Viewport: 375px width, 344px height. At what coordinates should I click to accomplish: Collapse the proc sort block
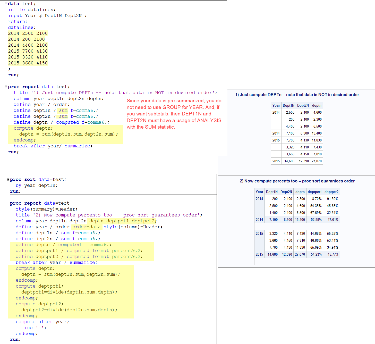[x=8, y=180]
